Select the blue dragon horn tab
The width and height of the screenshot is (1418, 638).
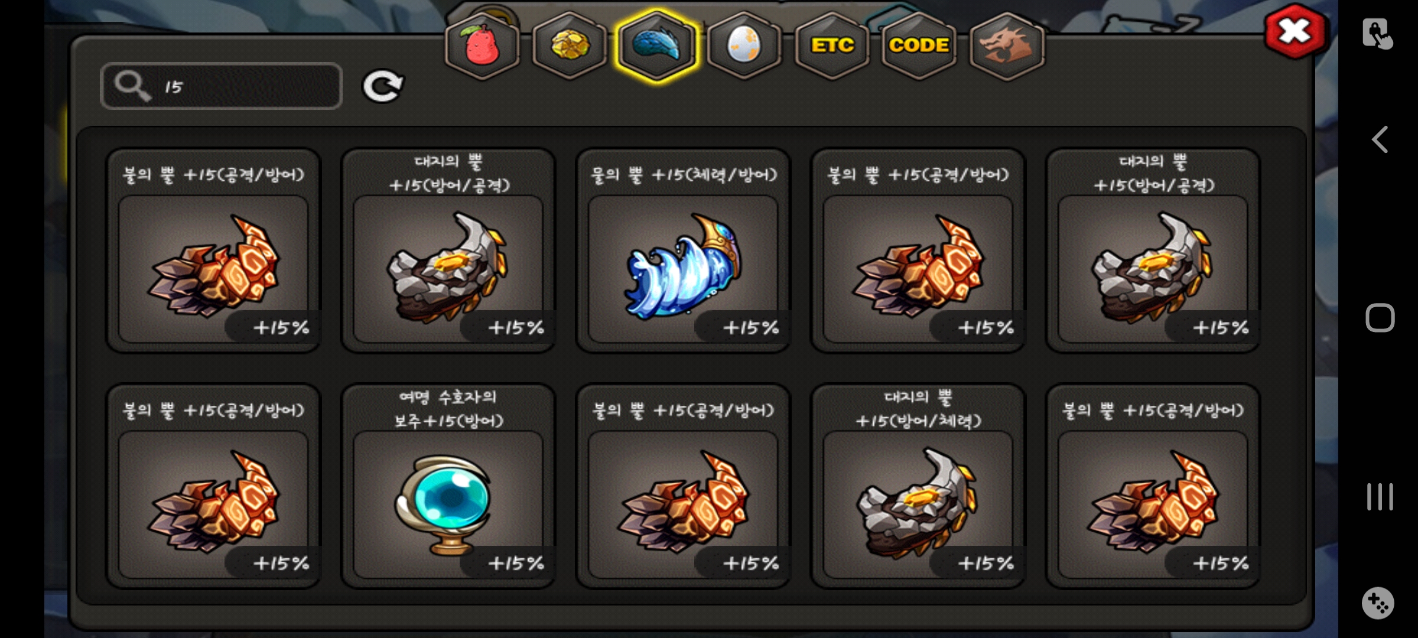[x=656, y=45]
